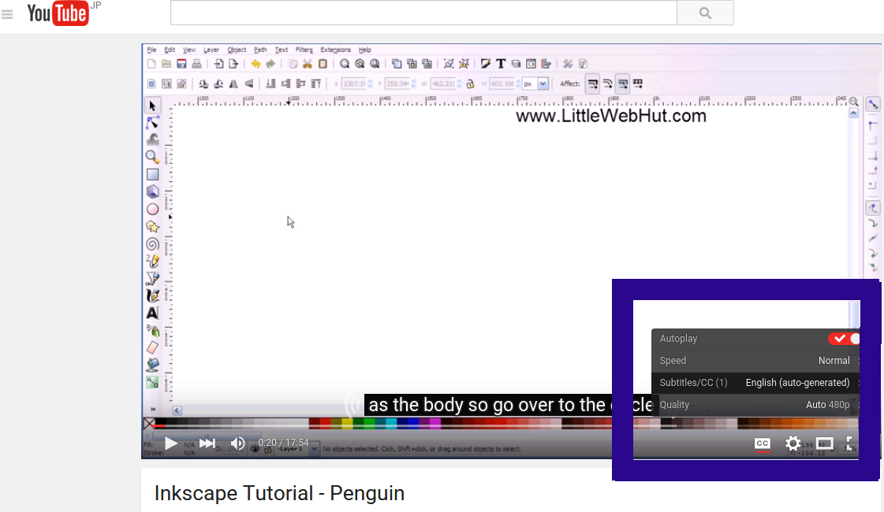The width and height of the screenshot is (884, 512).
Task: Select the Node edit tool
Action: tap(152, 122)
